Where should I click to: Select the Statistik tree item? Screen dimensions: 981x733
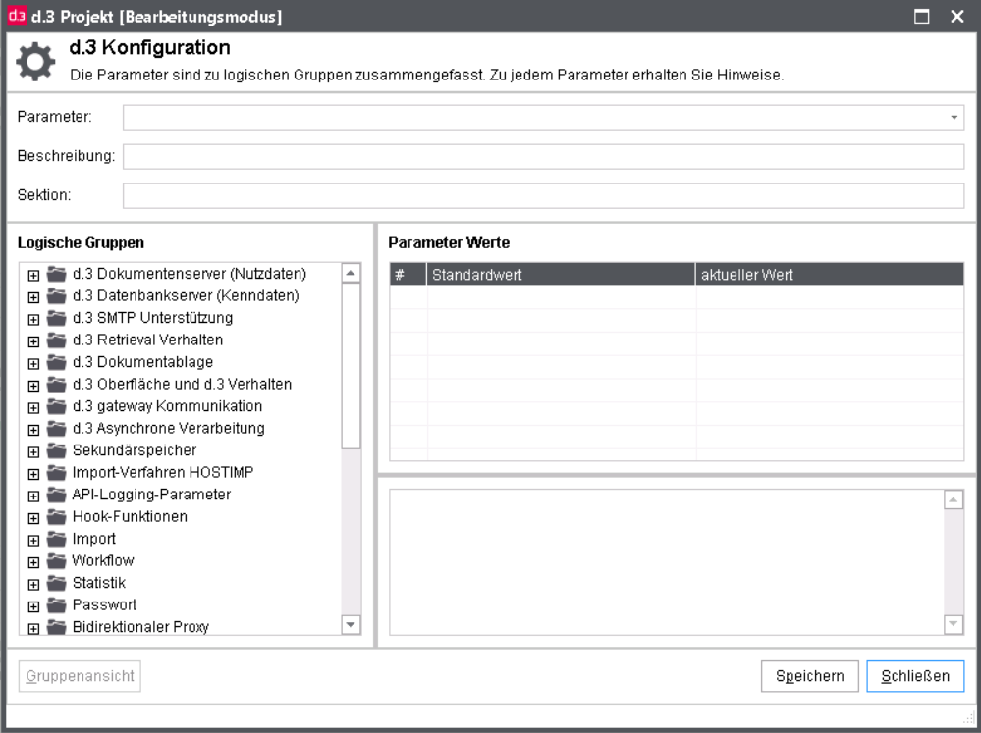point(99,583)
